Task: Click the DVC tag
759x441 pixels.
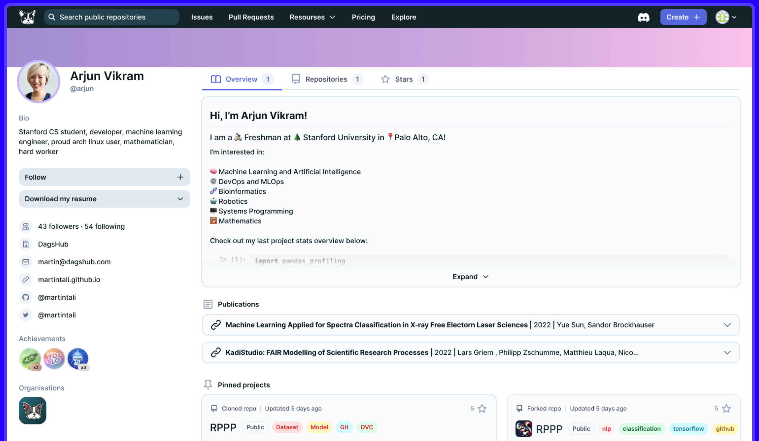Action: [x=367, y=427]
